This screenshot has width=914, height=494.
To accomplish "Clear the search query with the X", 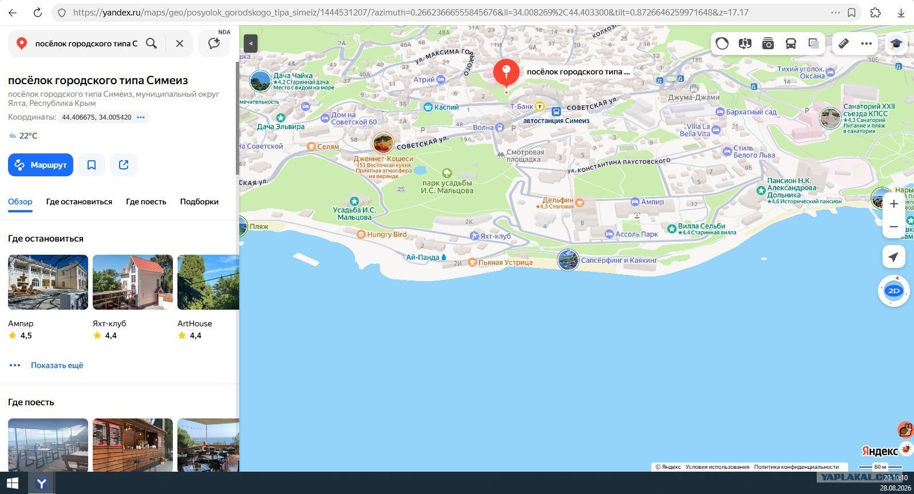I will (x=180, y=44).
